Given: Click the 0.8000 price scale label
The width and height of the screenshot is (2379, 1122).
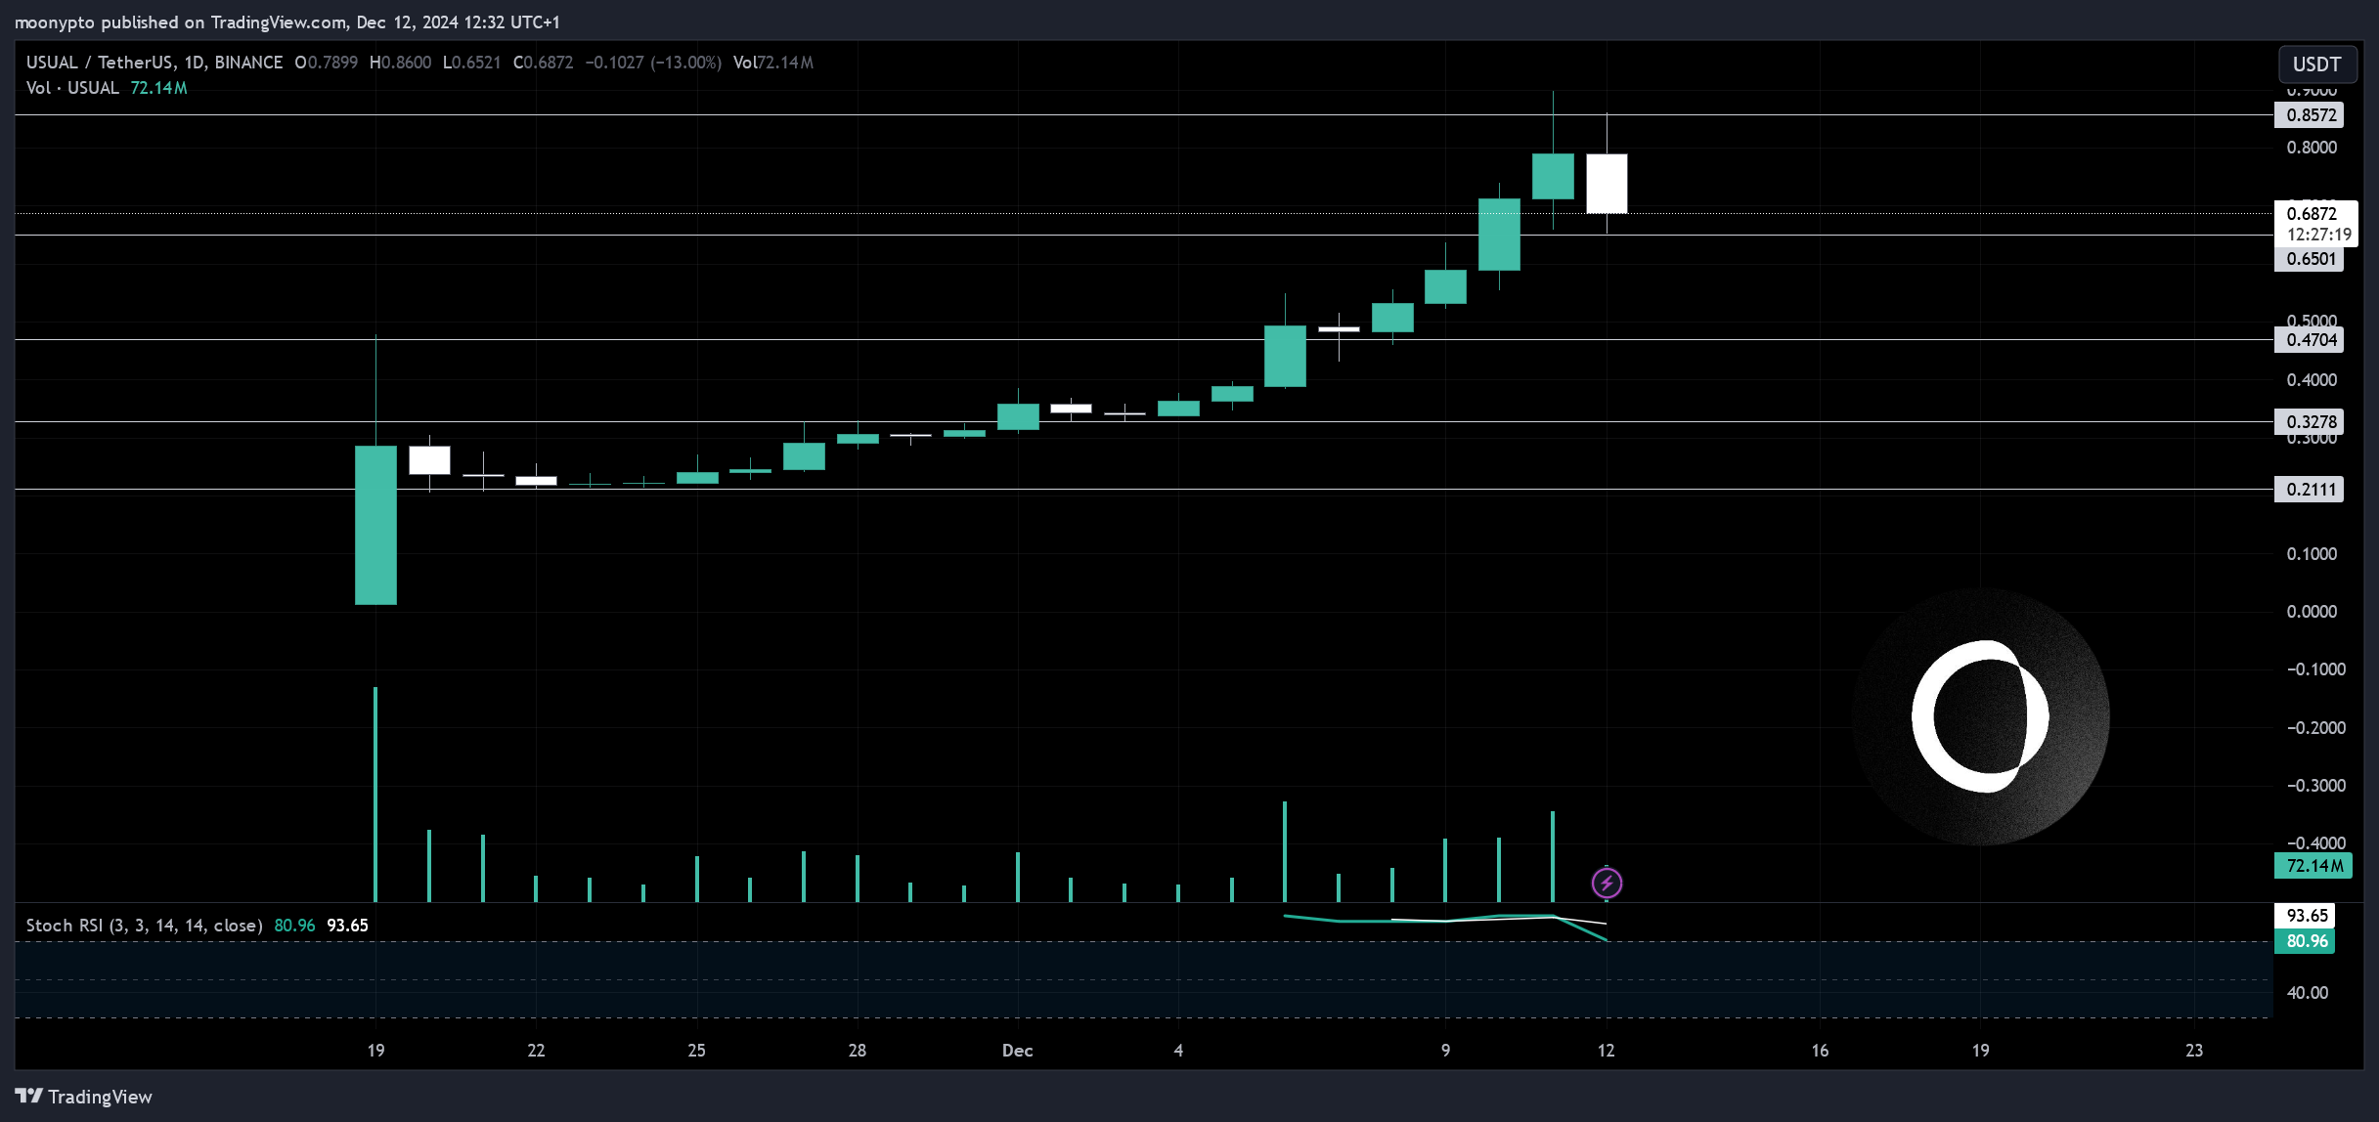Looking at the screenshot, I should tap(2312, 148).
